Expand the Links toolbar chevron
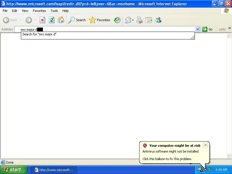 tap(229, 28)
